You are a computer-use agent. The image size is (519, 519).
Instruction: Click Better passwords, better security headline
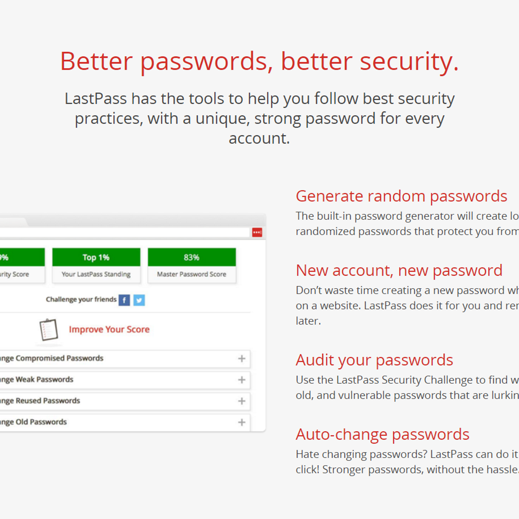tap(259, 61)
